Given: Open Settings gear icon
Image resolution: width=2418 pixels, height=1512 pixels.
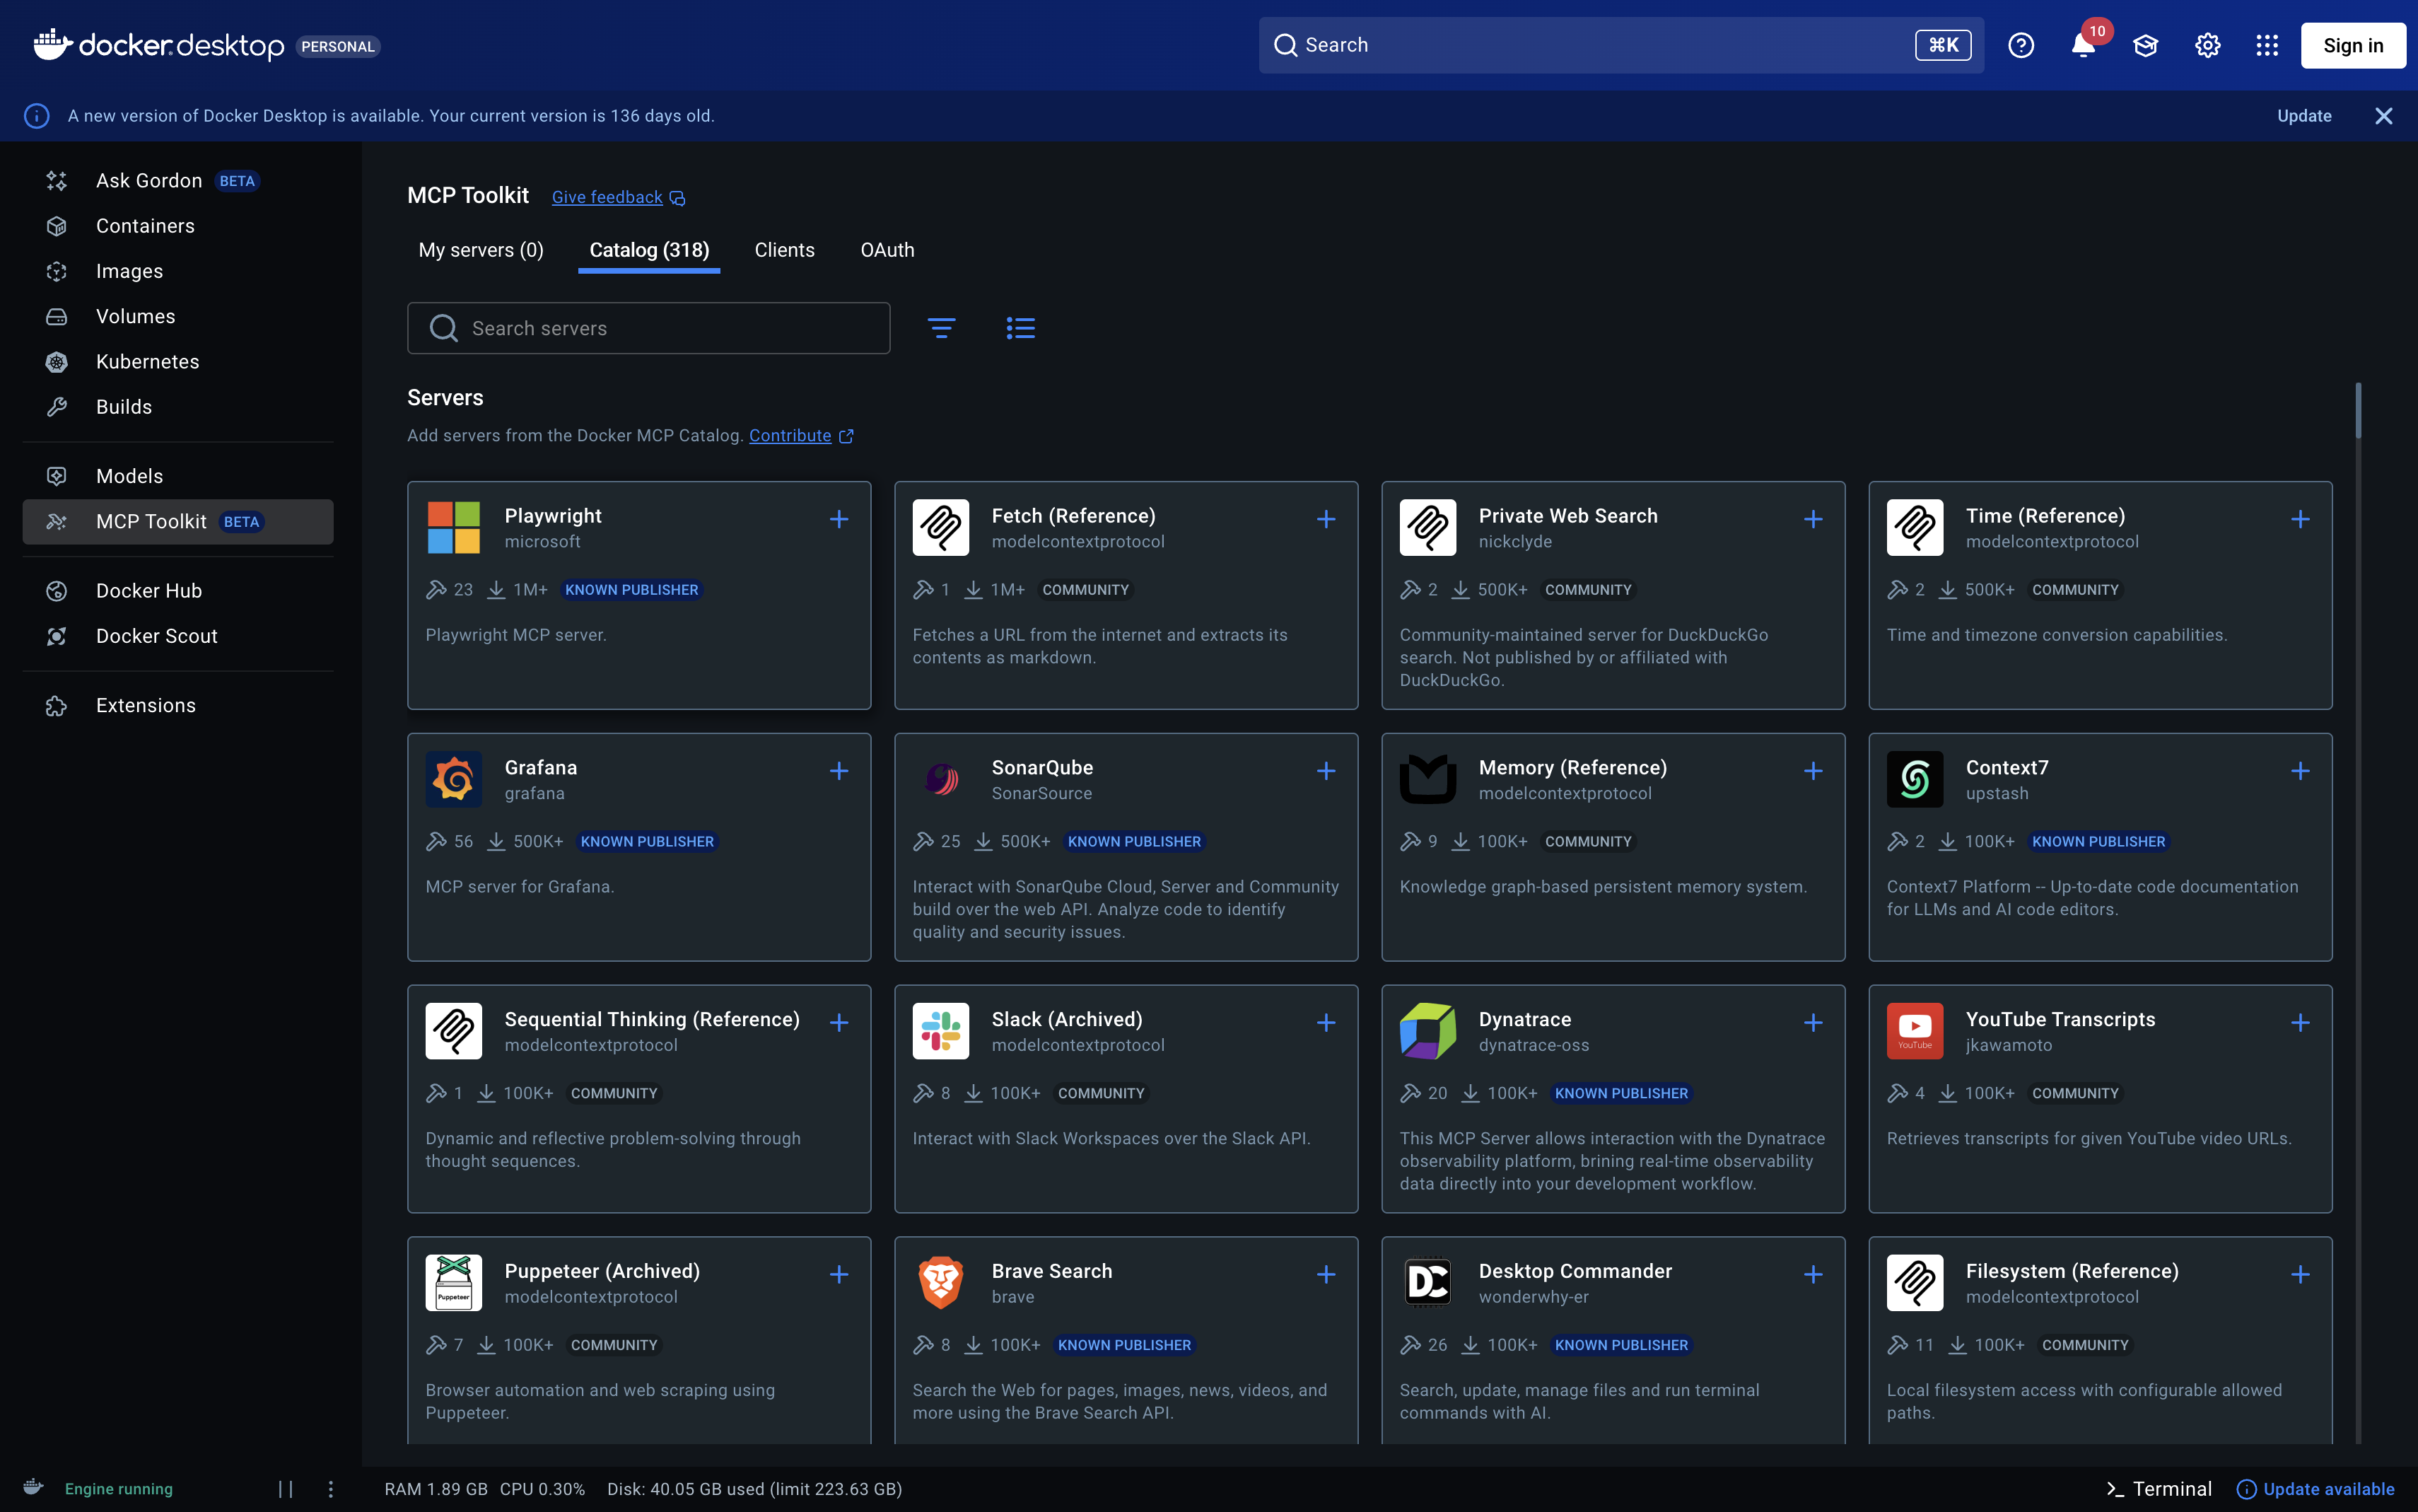Looking at the screenshot, I should pos(2207,46).
